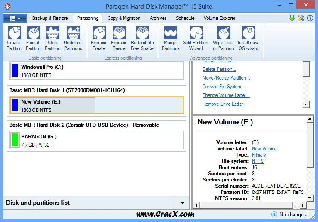Start the Install new OS wizard
Viewport: 318px width, 222px height.
click(x=248, y=38)
